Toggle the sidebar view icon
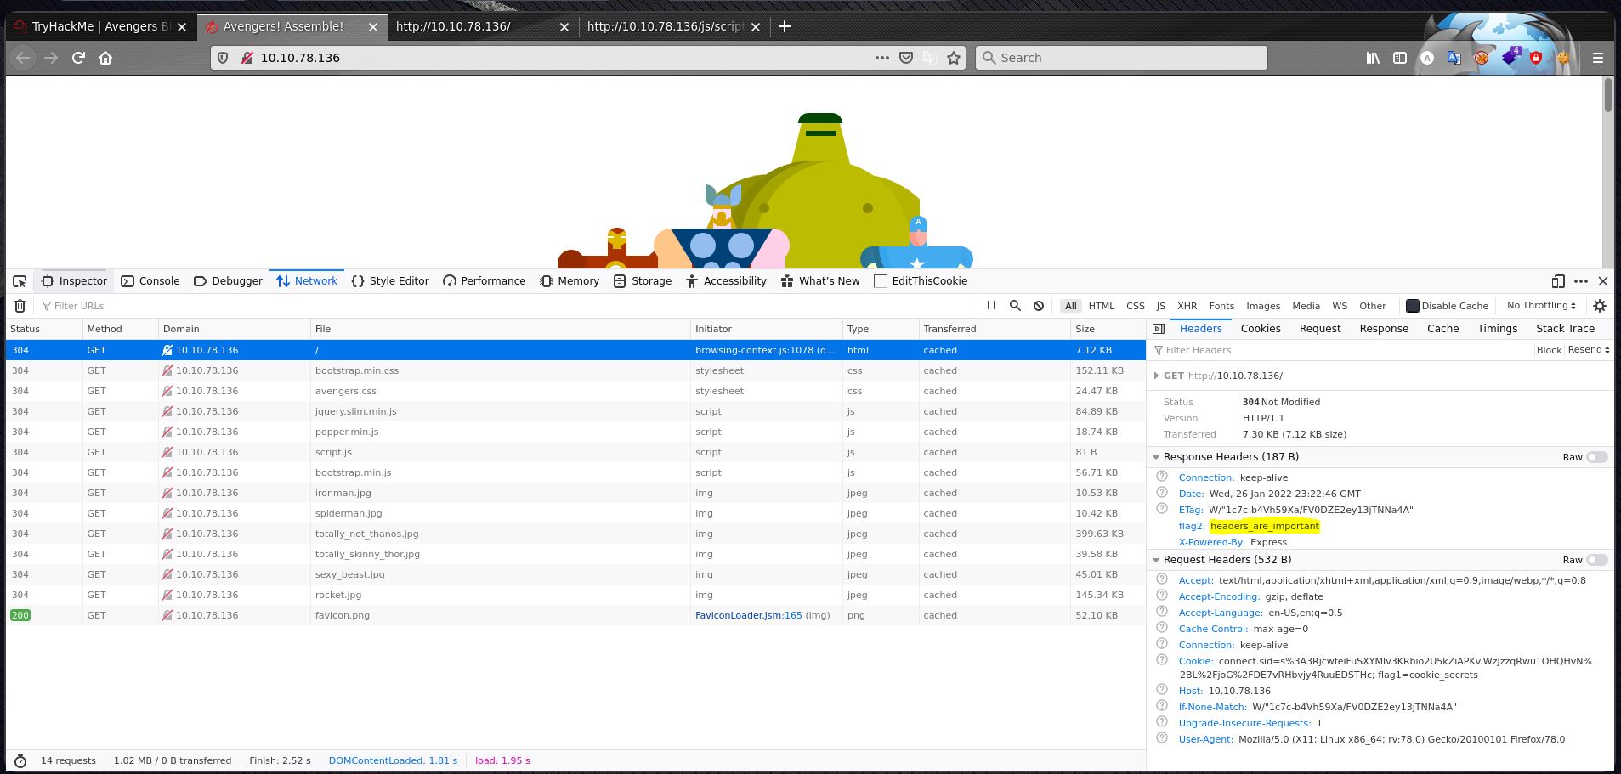The image size is (1621, 774). pos(1400,58)
